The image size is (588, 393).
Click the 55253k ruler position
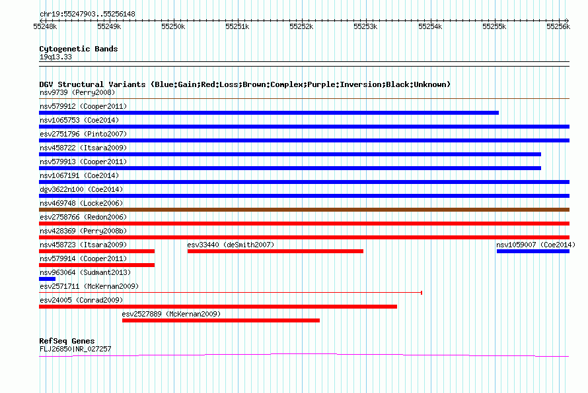[x=365, y=26]
